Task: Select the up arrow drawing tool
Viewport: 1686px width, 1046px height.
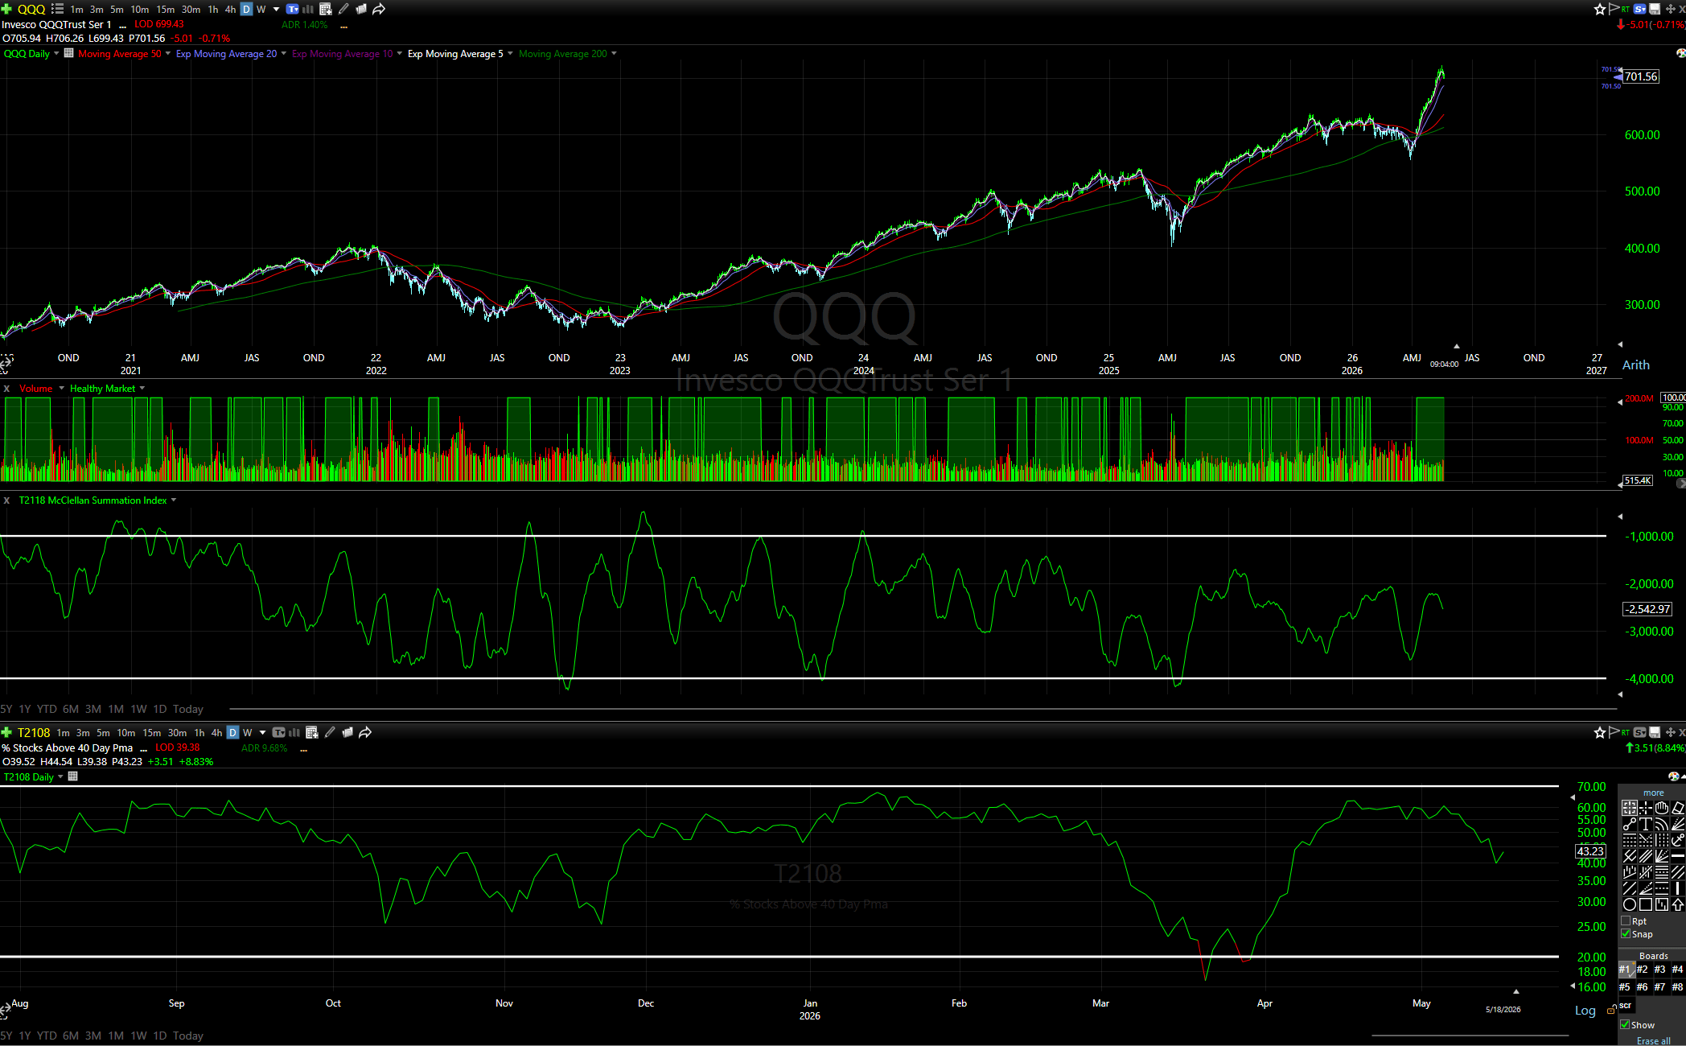Action: click(1677, 904)
